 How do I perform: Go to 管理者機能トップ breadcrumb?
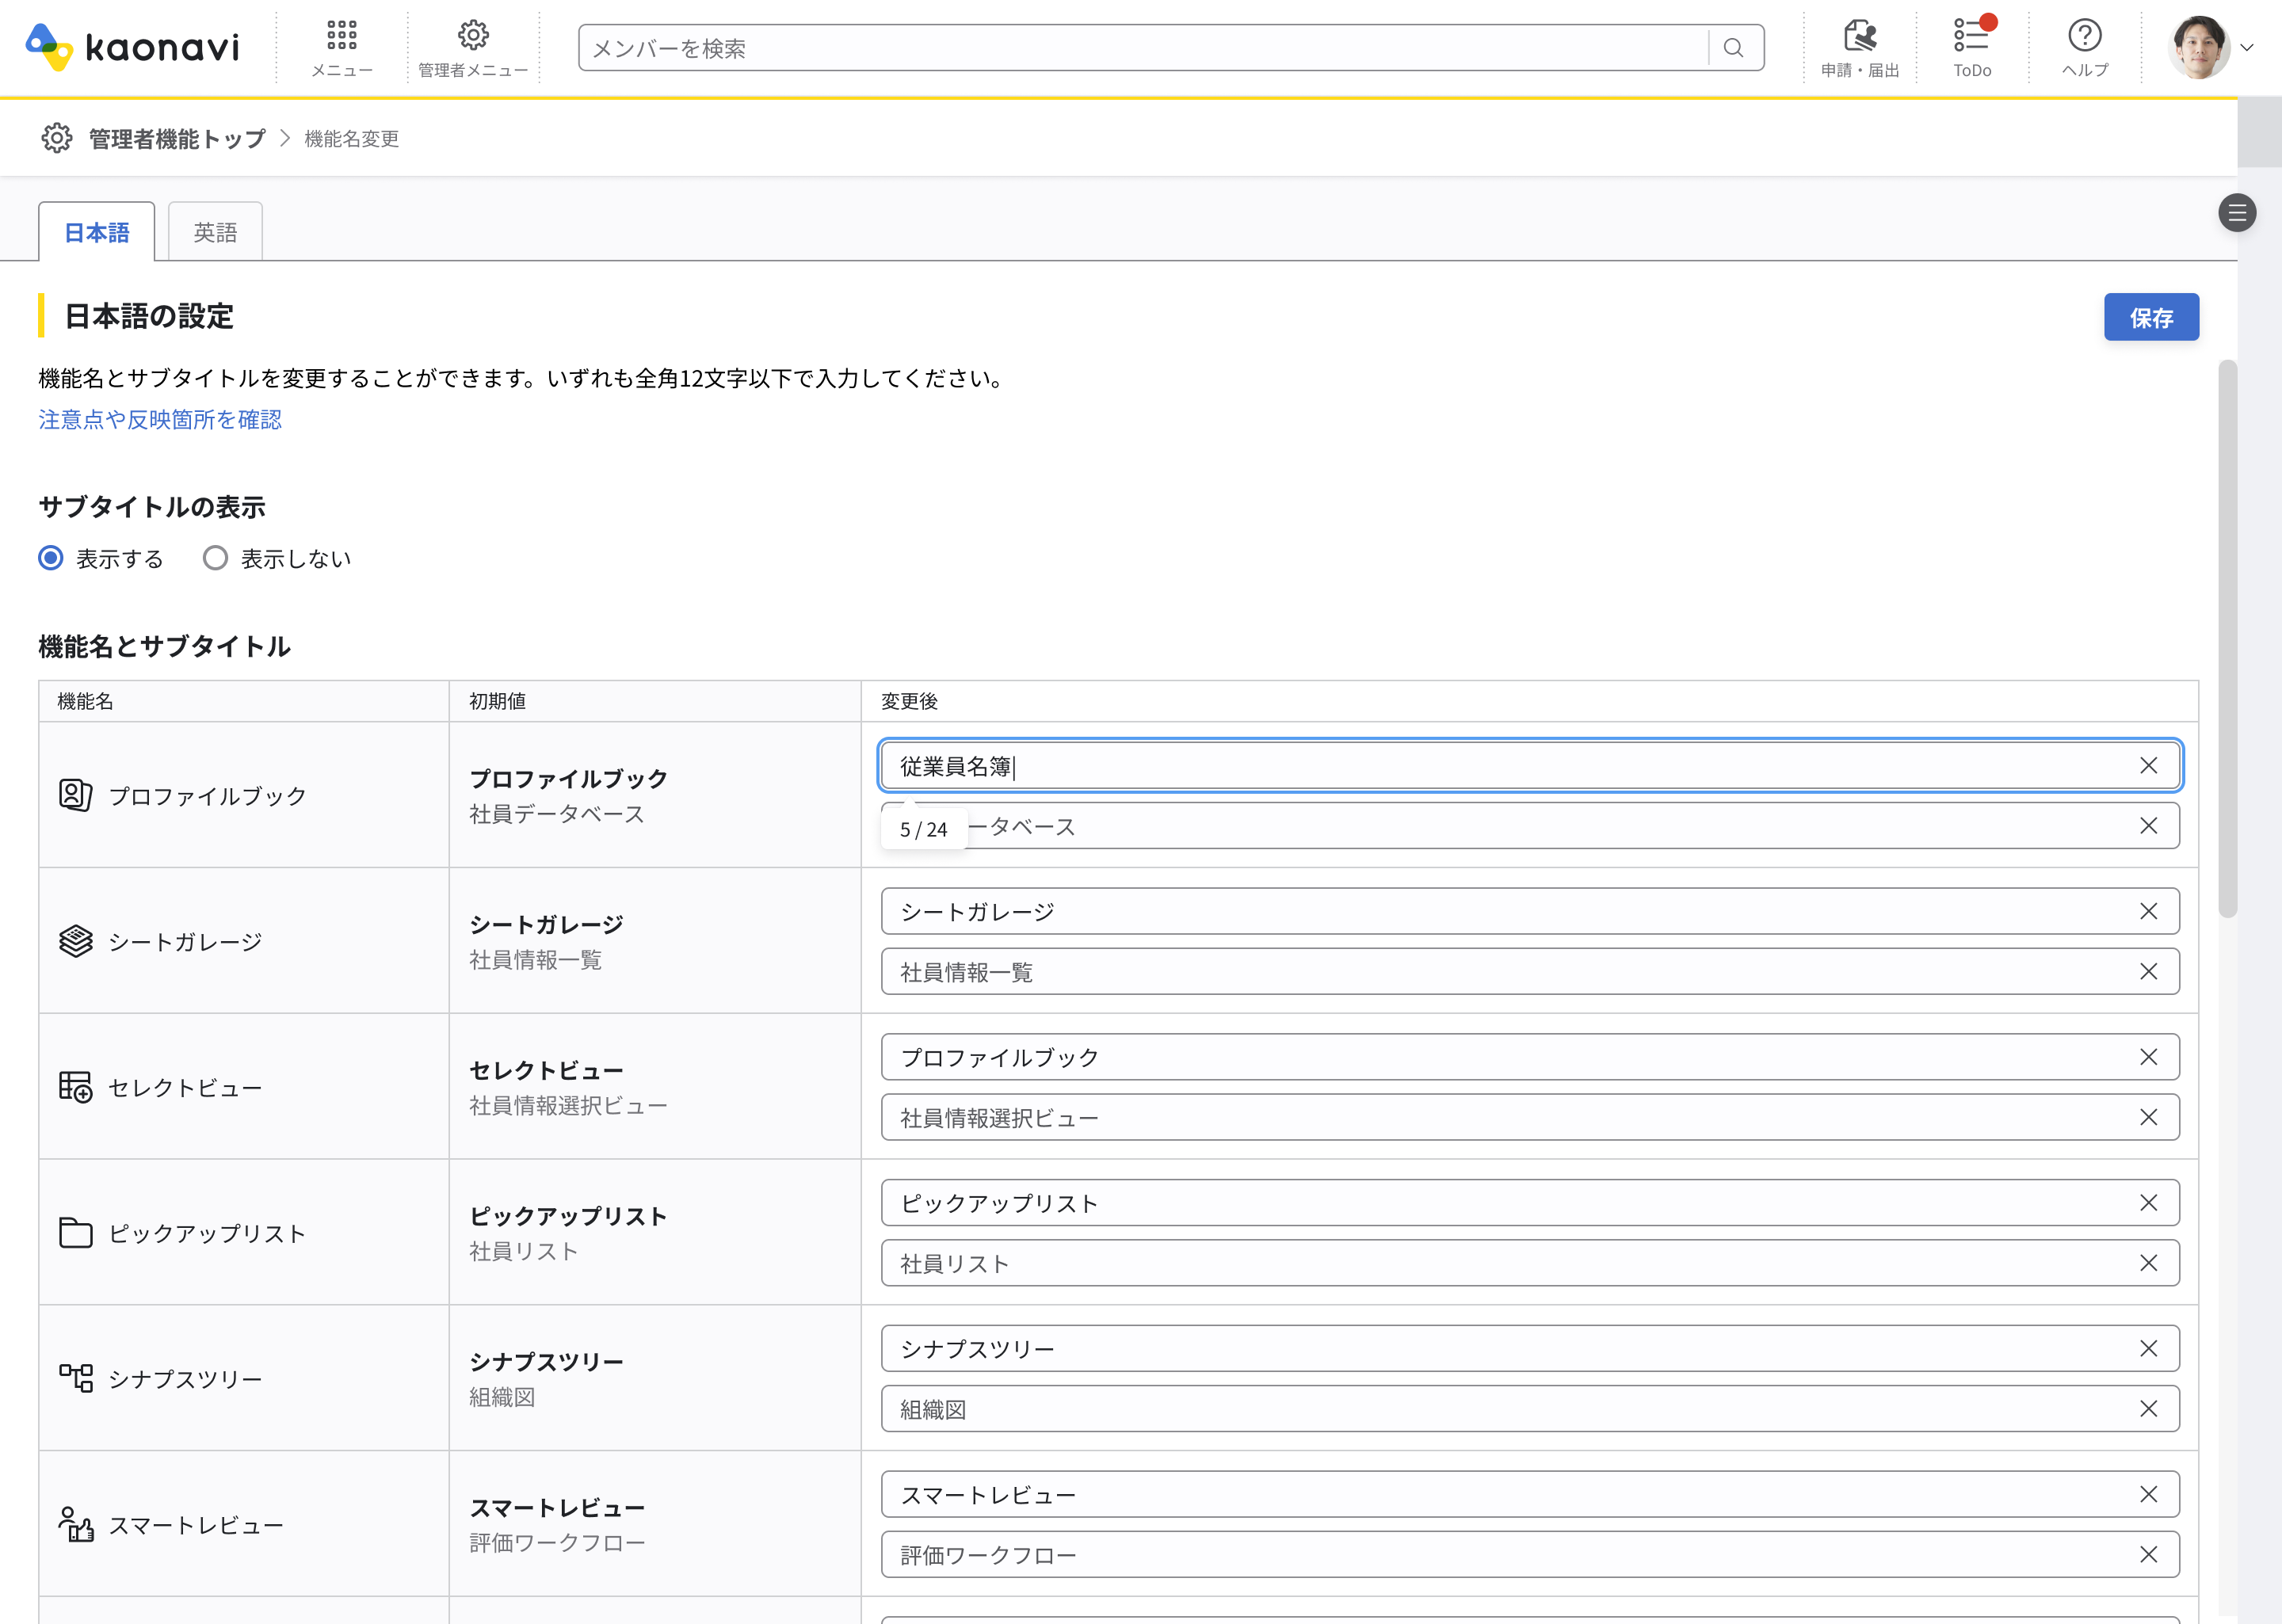click(177, 139)
